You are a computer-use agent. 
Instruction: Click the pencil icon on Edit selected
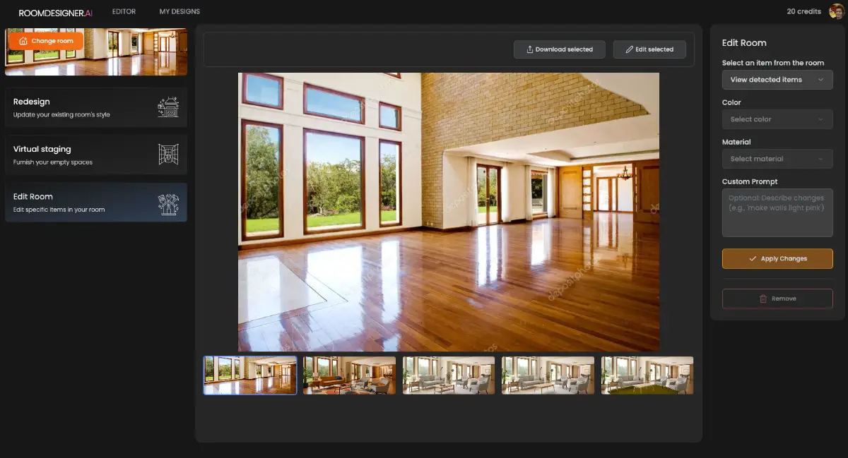628,49
